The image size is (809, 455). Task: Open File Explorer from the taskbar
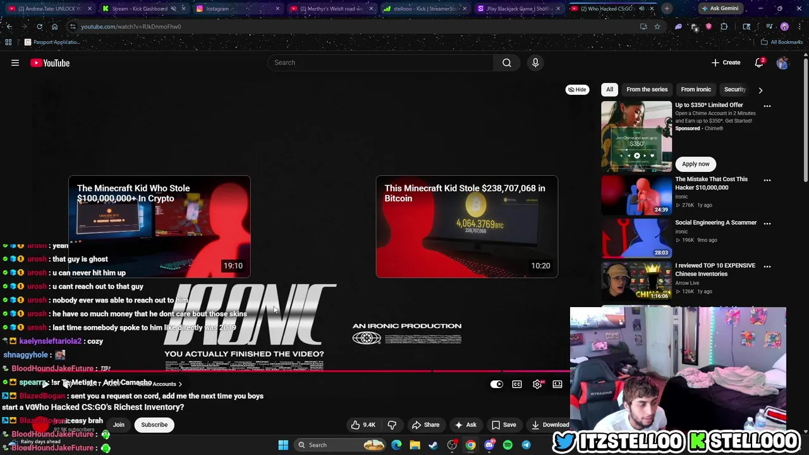coord(415,445)
